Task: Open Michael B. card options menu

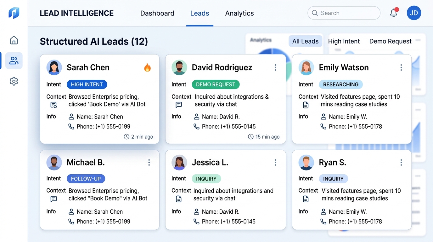Action: (149, 162)
